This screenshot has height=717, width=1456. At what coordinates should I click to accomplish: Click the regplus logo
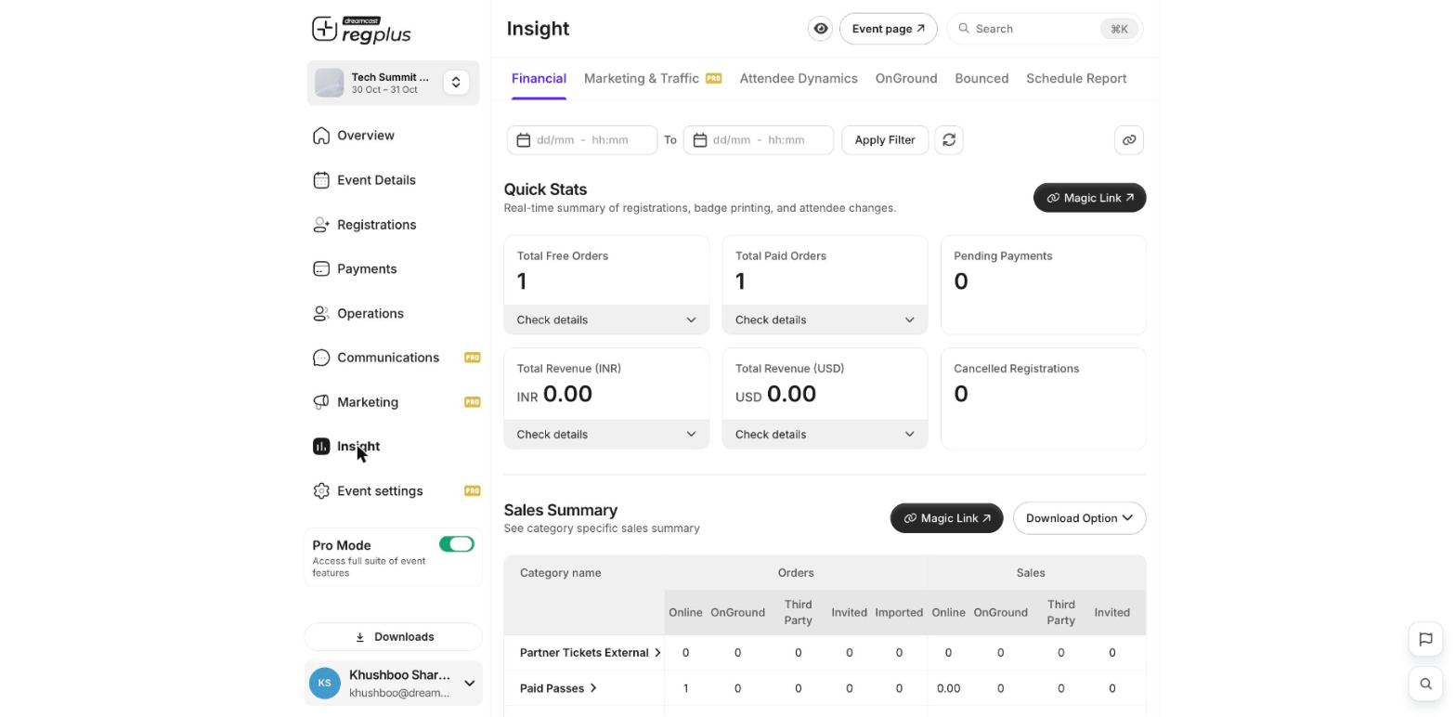point(361,30)
